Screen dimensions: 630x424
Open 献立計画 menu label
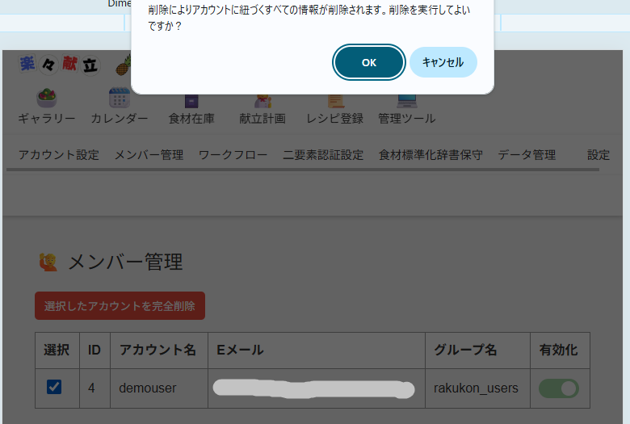click(x=262, y=119)
